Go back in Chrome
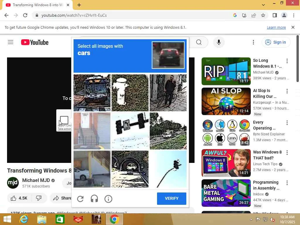This screenshot has width=300, height=225. (x=6, y=15)
